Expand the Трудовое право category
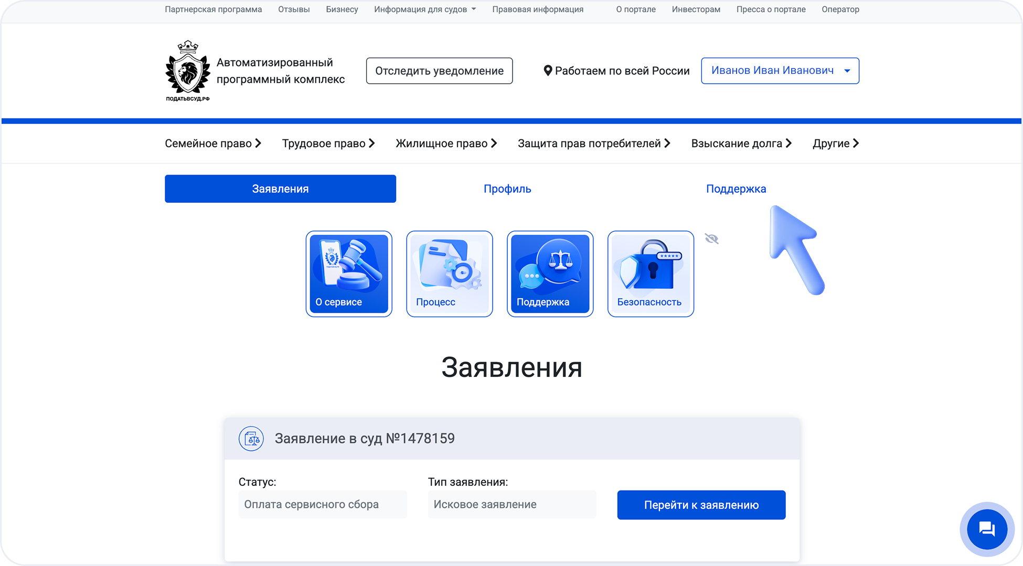The width and height of the screenshot is (1023, 566). [x=328, y=144]
